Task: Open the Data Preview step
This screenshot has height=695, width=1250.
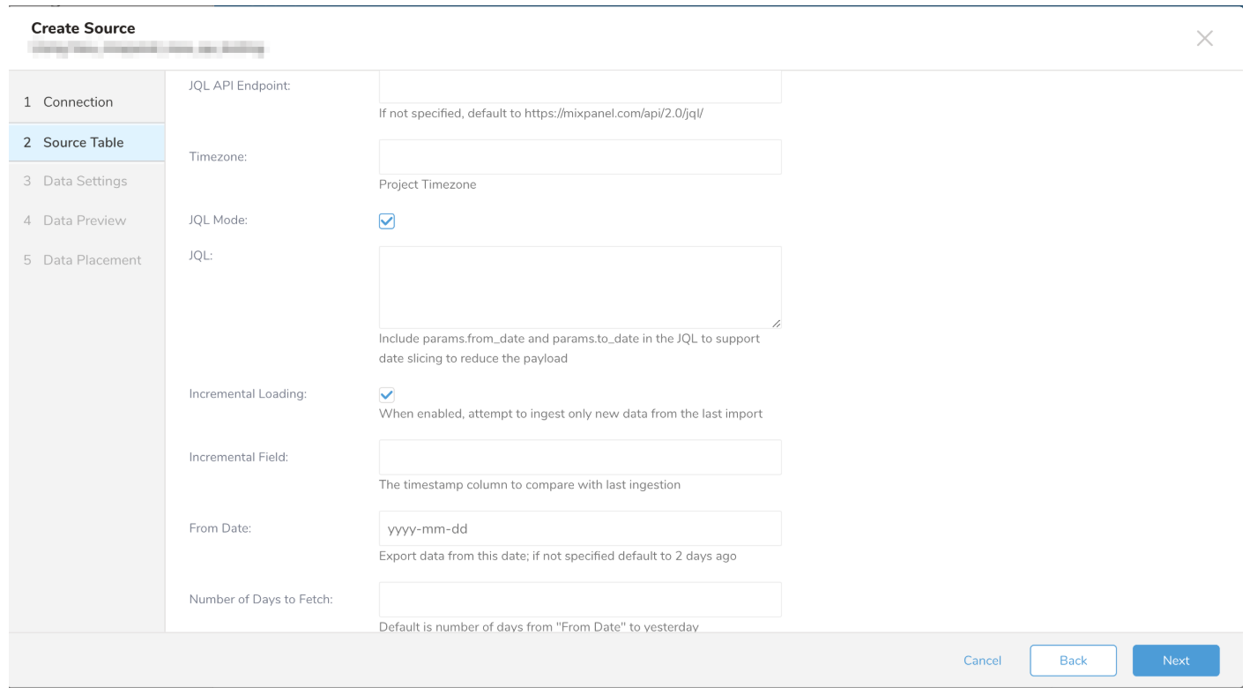Action: [x=85, y=220]
